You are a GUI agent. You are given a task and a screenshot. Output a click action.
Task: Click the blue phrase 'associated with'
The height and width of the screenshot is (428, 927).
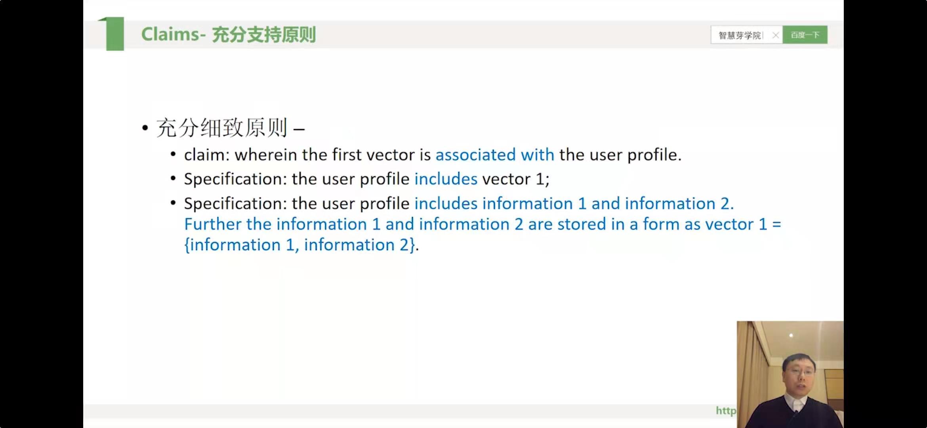tap(494, 155)
